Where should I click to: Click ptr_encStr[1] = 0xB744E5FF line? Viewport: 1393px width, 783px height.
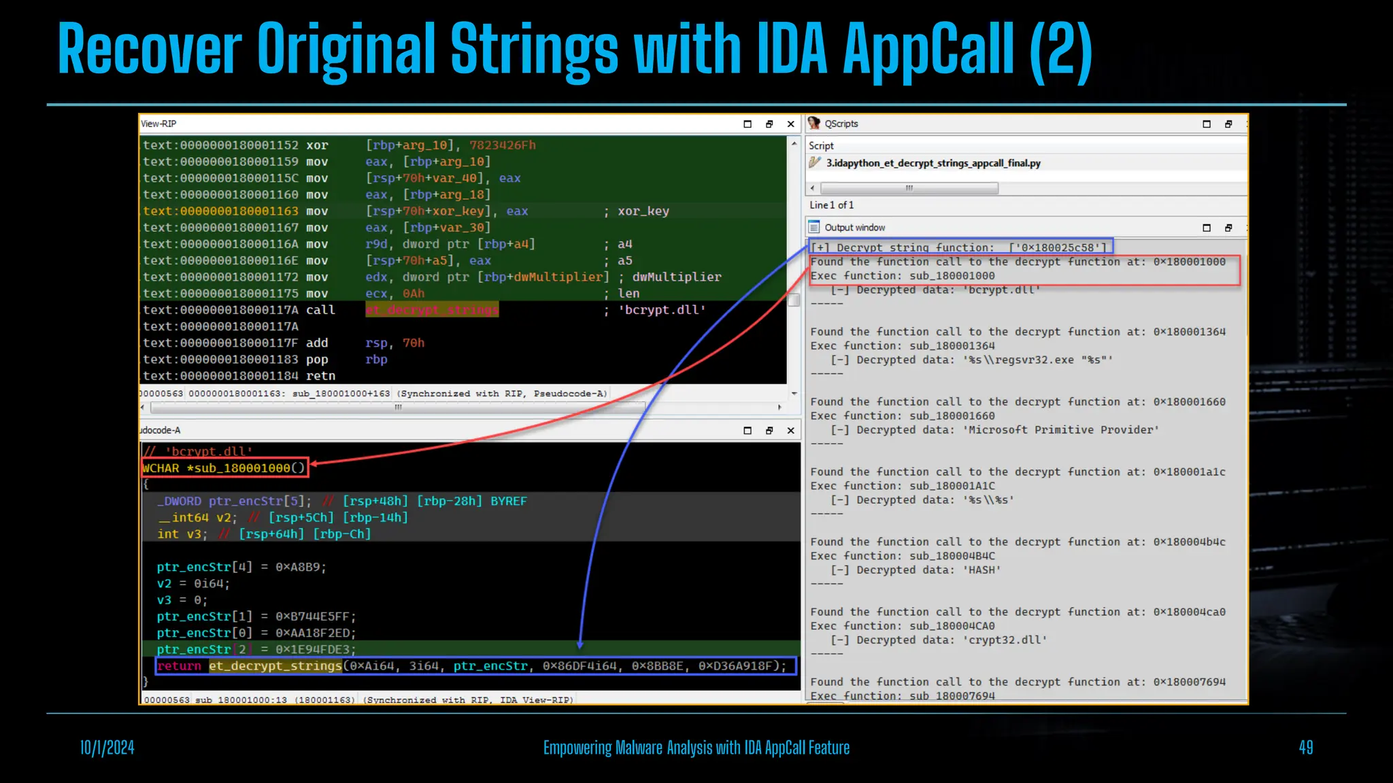[x=256, y=616]
